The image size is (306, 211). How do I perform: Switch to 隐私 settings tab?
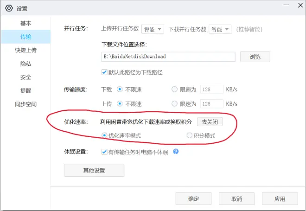(25, 64)
